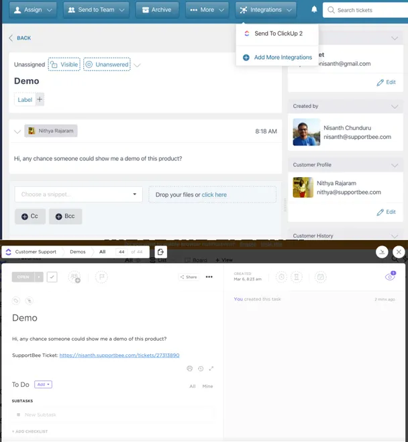This screenshot has width=408, height=442.
Task: Open task ellipsis options menu
Action: point(209,277)
